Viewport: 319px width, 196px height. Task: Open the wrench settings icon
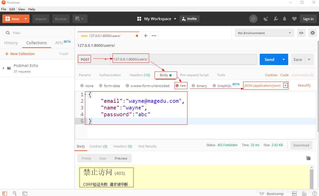point(276,19)
